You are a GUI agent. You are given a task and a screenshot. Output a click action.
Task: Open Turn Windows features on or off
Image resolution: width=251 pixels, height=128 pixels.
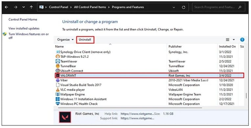pyautogui.click(x=29, y=36)
